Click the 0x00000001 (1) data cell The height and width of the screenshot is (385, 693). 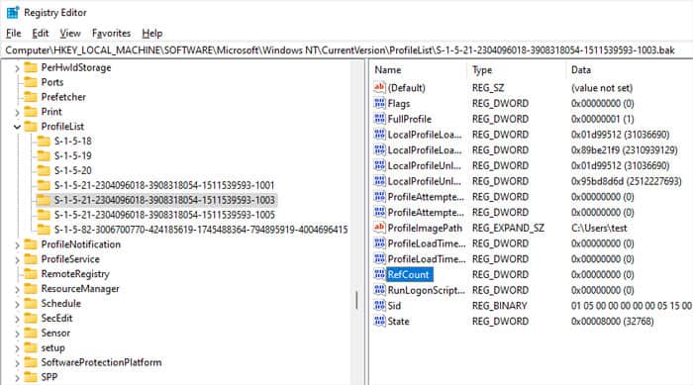pyautogui.click(x=602, y=119)
